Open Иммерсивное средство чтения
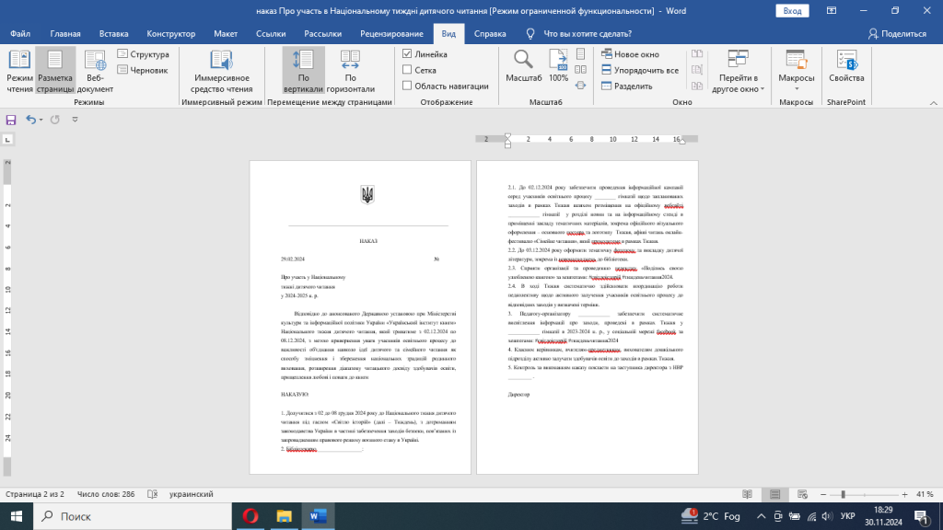 coord(222,72)
